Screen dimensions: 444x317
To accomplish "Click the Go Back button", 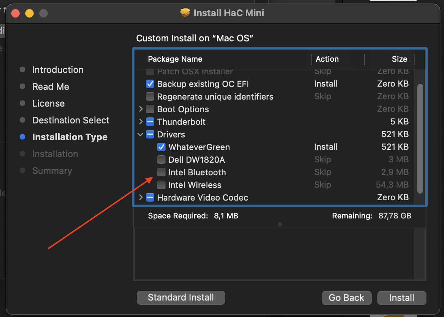I will coord(347,298).
